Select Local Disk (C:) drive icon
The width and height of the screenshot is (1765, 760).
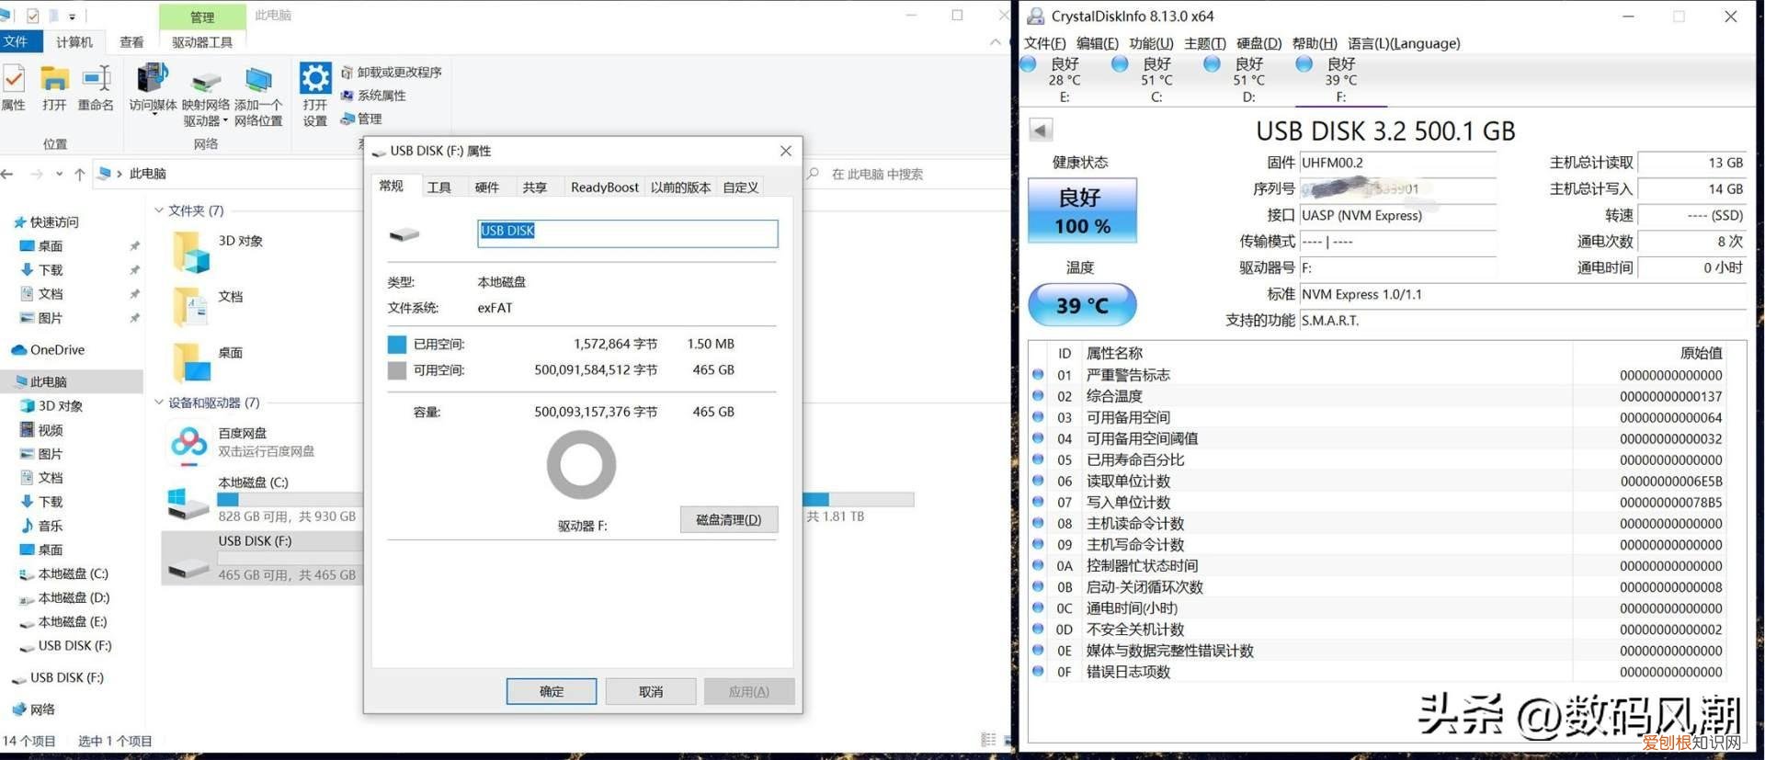[x=188, y=503]
